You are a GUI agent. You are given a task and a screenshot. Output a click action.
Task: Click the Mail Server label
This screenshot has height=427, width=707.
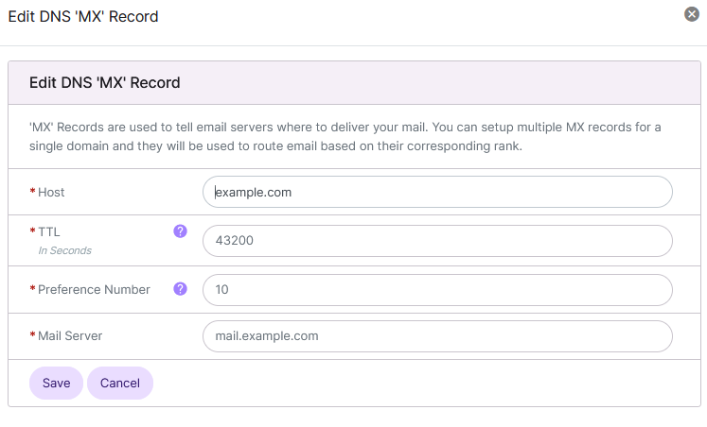70,335
